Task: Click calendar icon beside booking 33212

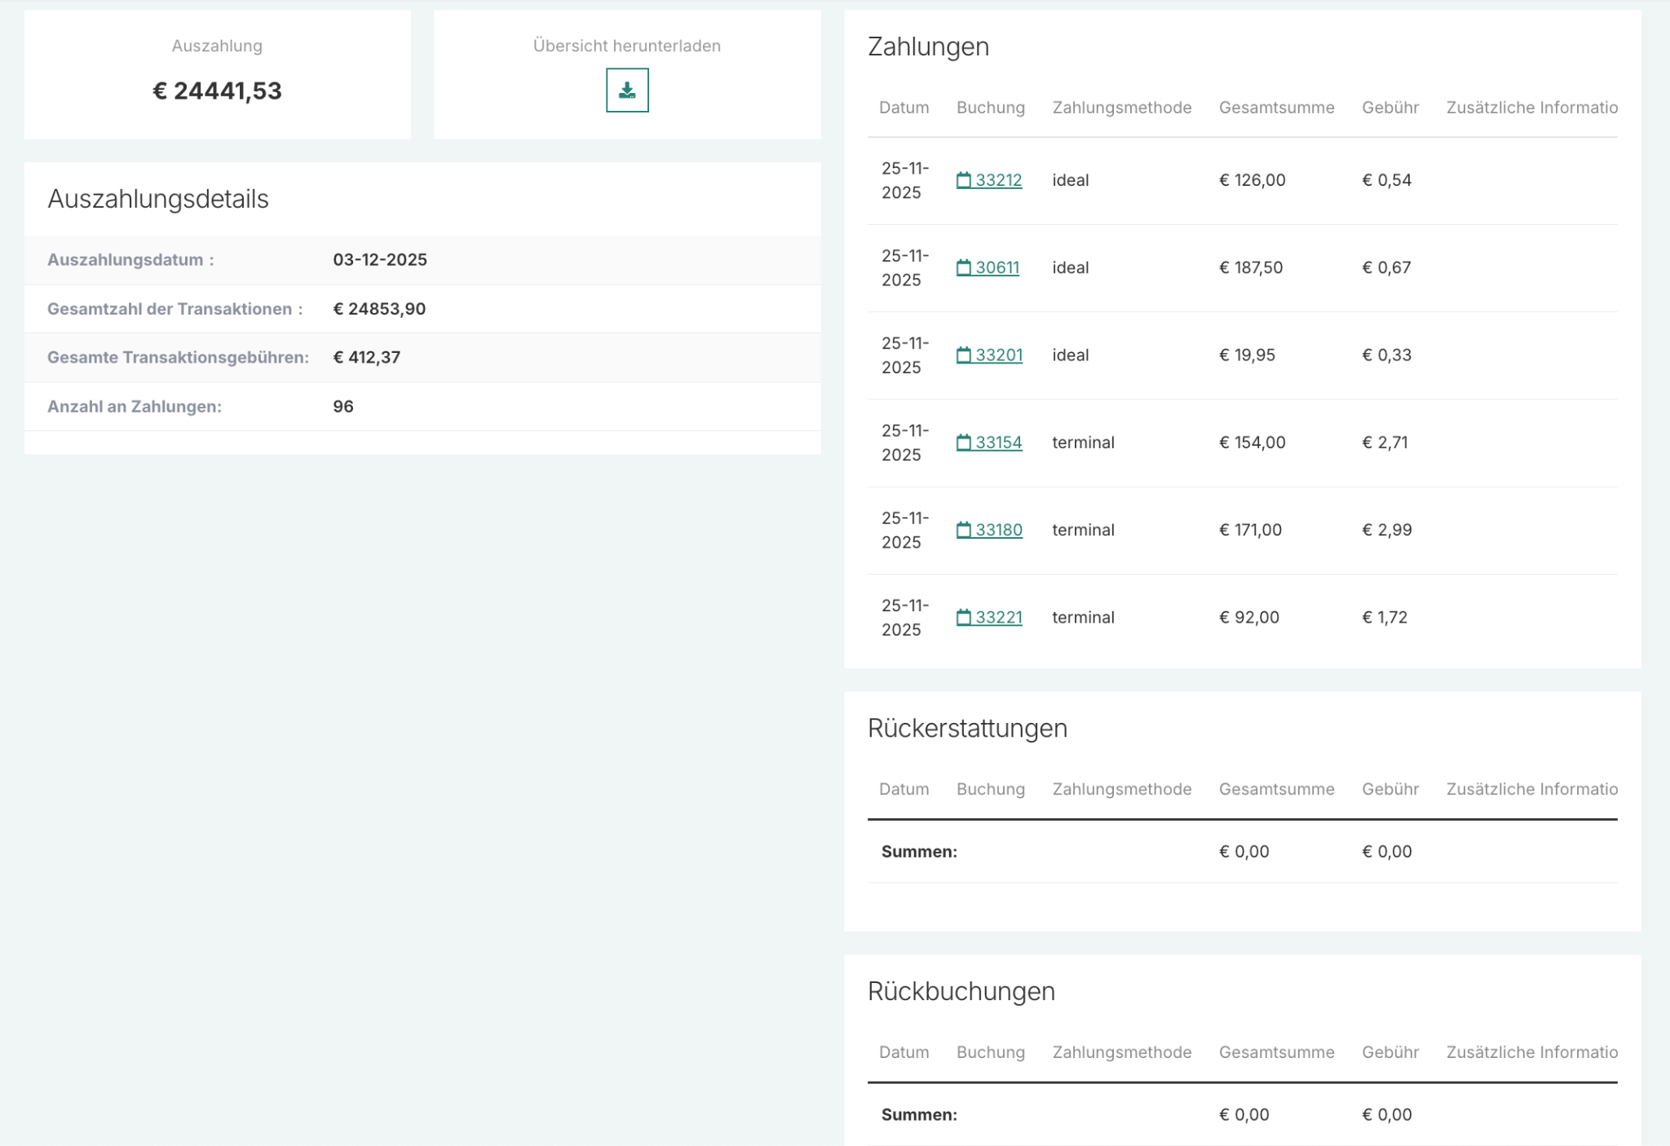Action: [964, 180]
